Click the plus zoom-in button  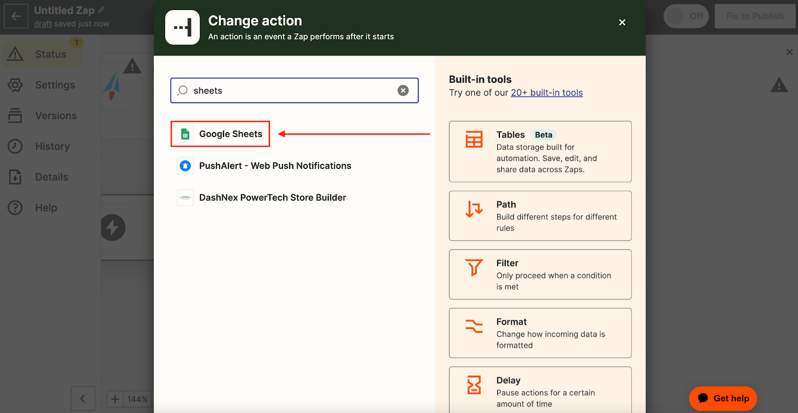point(115,399)
